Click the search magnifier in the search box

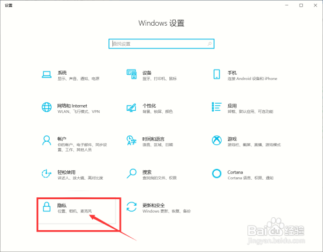209,44
